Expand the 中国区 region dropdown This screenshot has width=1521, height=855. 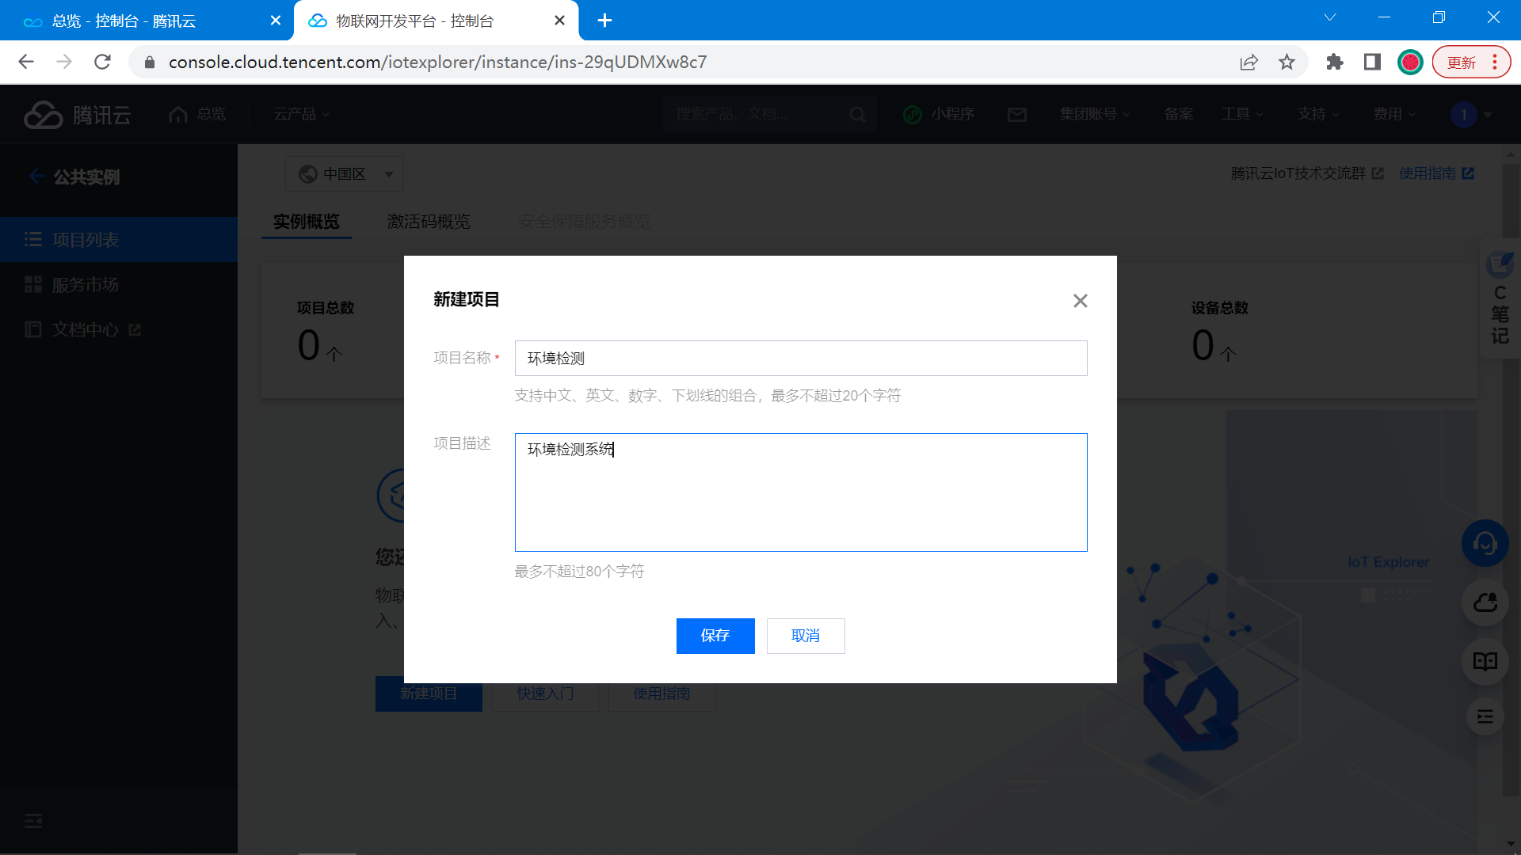click(345, 174)
